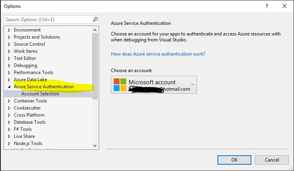The image size is (294, 171).
Task: Expand the Azure Data Lake node
Action: tap(9, 80)
